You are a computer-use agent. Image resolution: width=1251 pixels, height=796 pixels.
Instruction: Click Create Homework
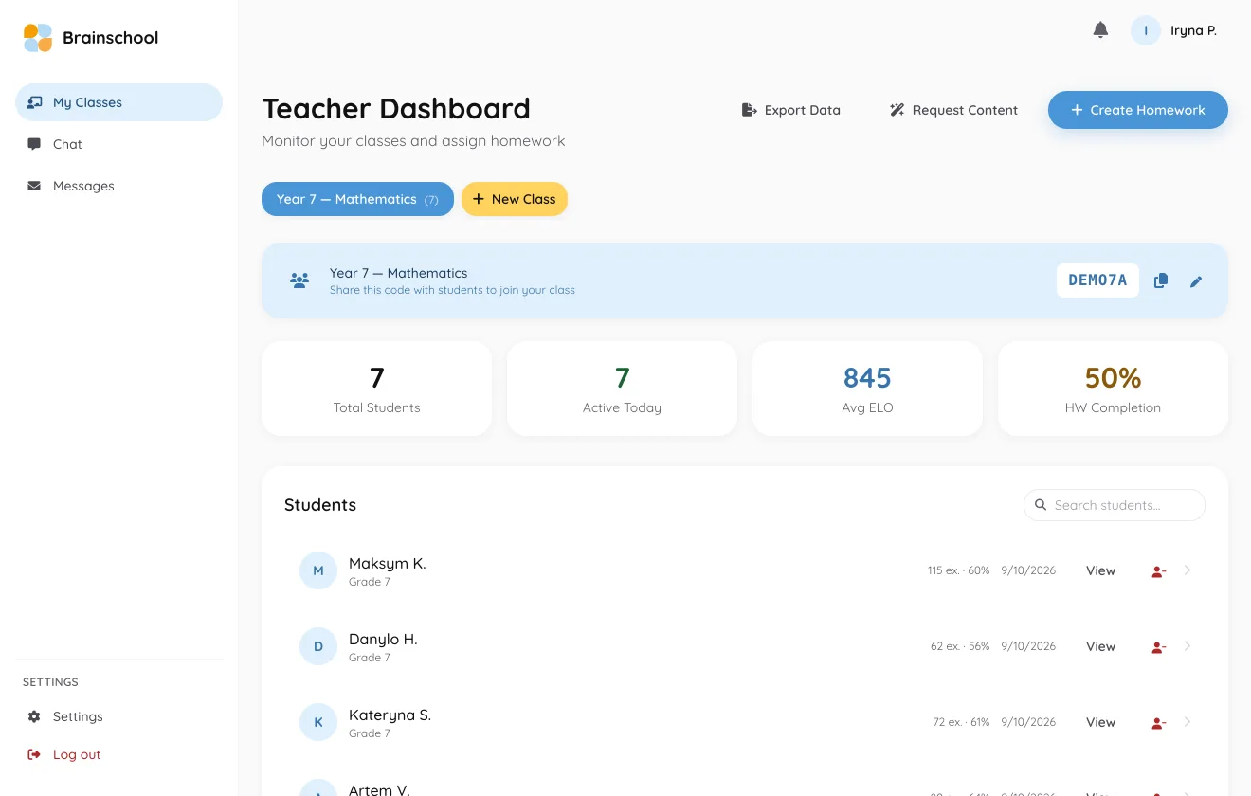click(1137, 110)
